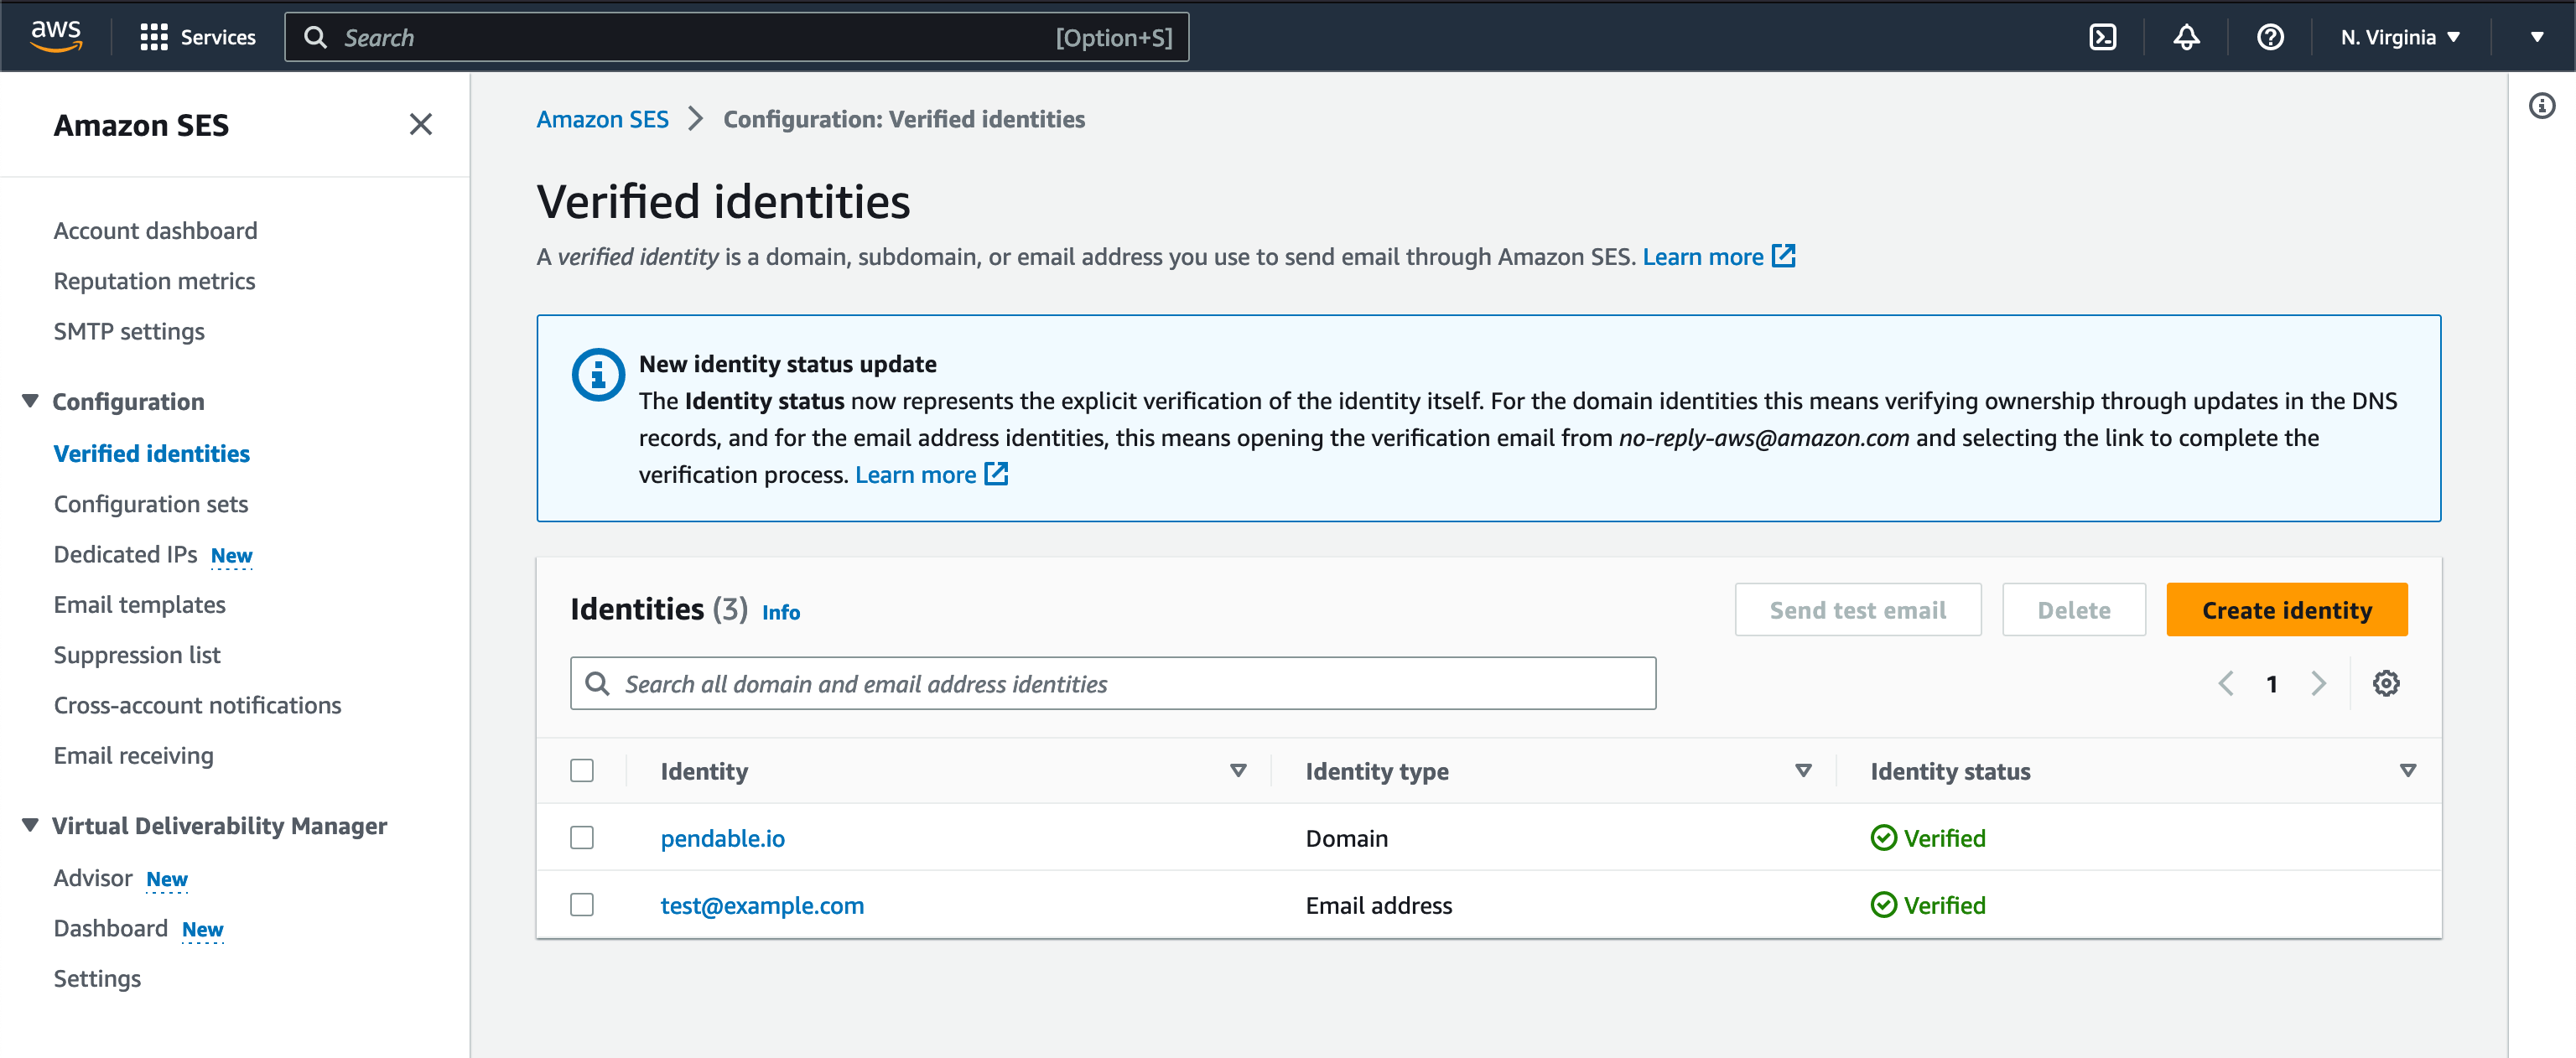This screenshot has width=2576, height=1058.
Task: Sort by Identity column arrow
Action: [x=1238, y=770]
